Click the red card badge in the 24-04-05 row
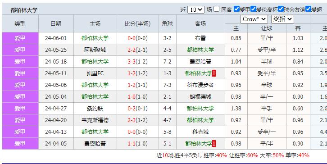 214,144
